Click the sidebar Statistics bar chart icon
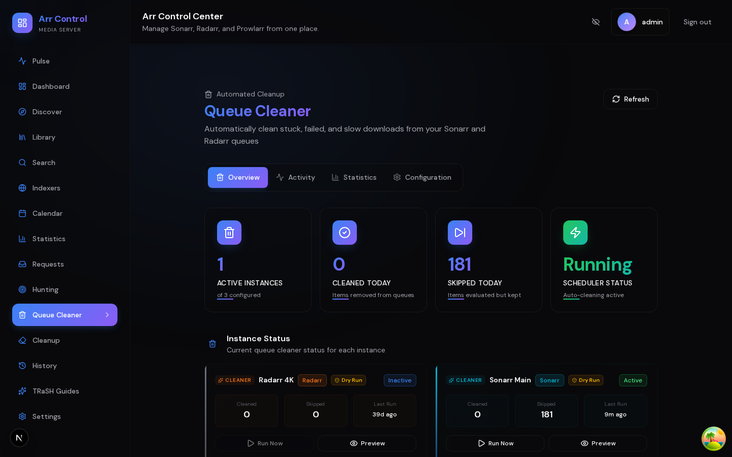732x457 pixels. (x=22, y=239)
